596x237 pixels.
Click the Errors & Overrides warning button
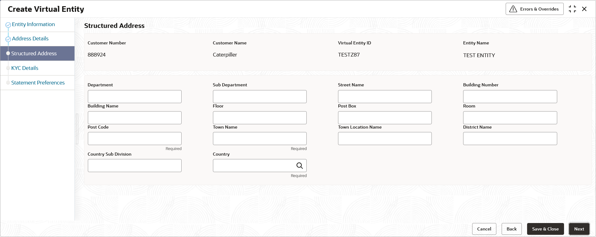pos(535,9)
